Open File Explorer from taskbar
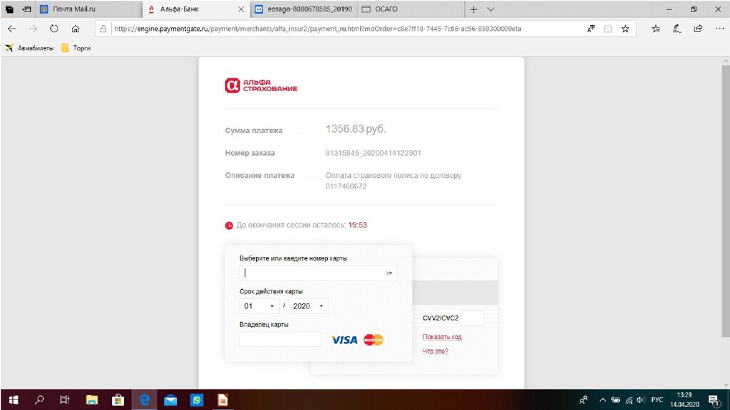The height and width of the screenshot is (410, 730). point(92,400)
